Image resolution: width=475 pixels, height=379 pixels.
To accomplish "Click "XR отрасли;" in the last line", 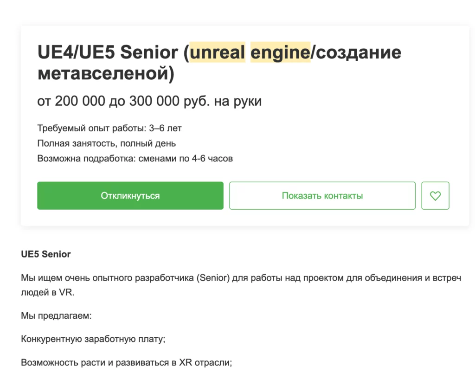I will (x=205, y=362).
